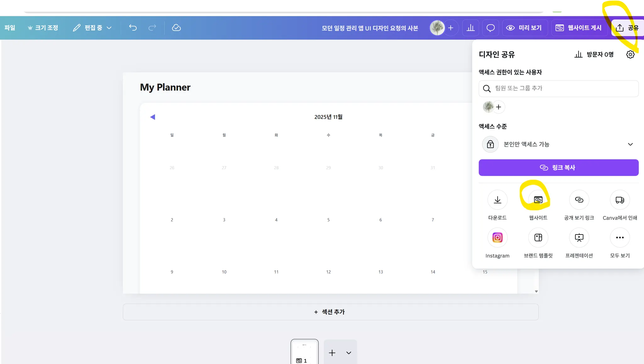The height and width of the screenshot is (364, 644).
Task: Click the cloud save status icon
Action: [x=176, y=28]
